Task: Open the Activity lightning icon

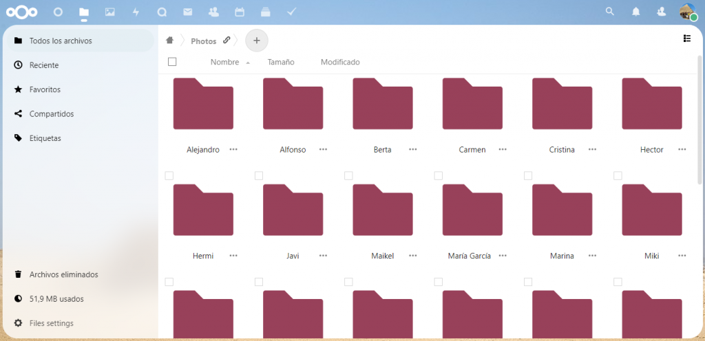Action: [136, 12]
